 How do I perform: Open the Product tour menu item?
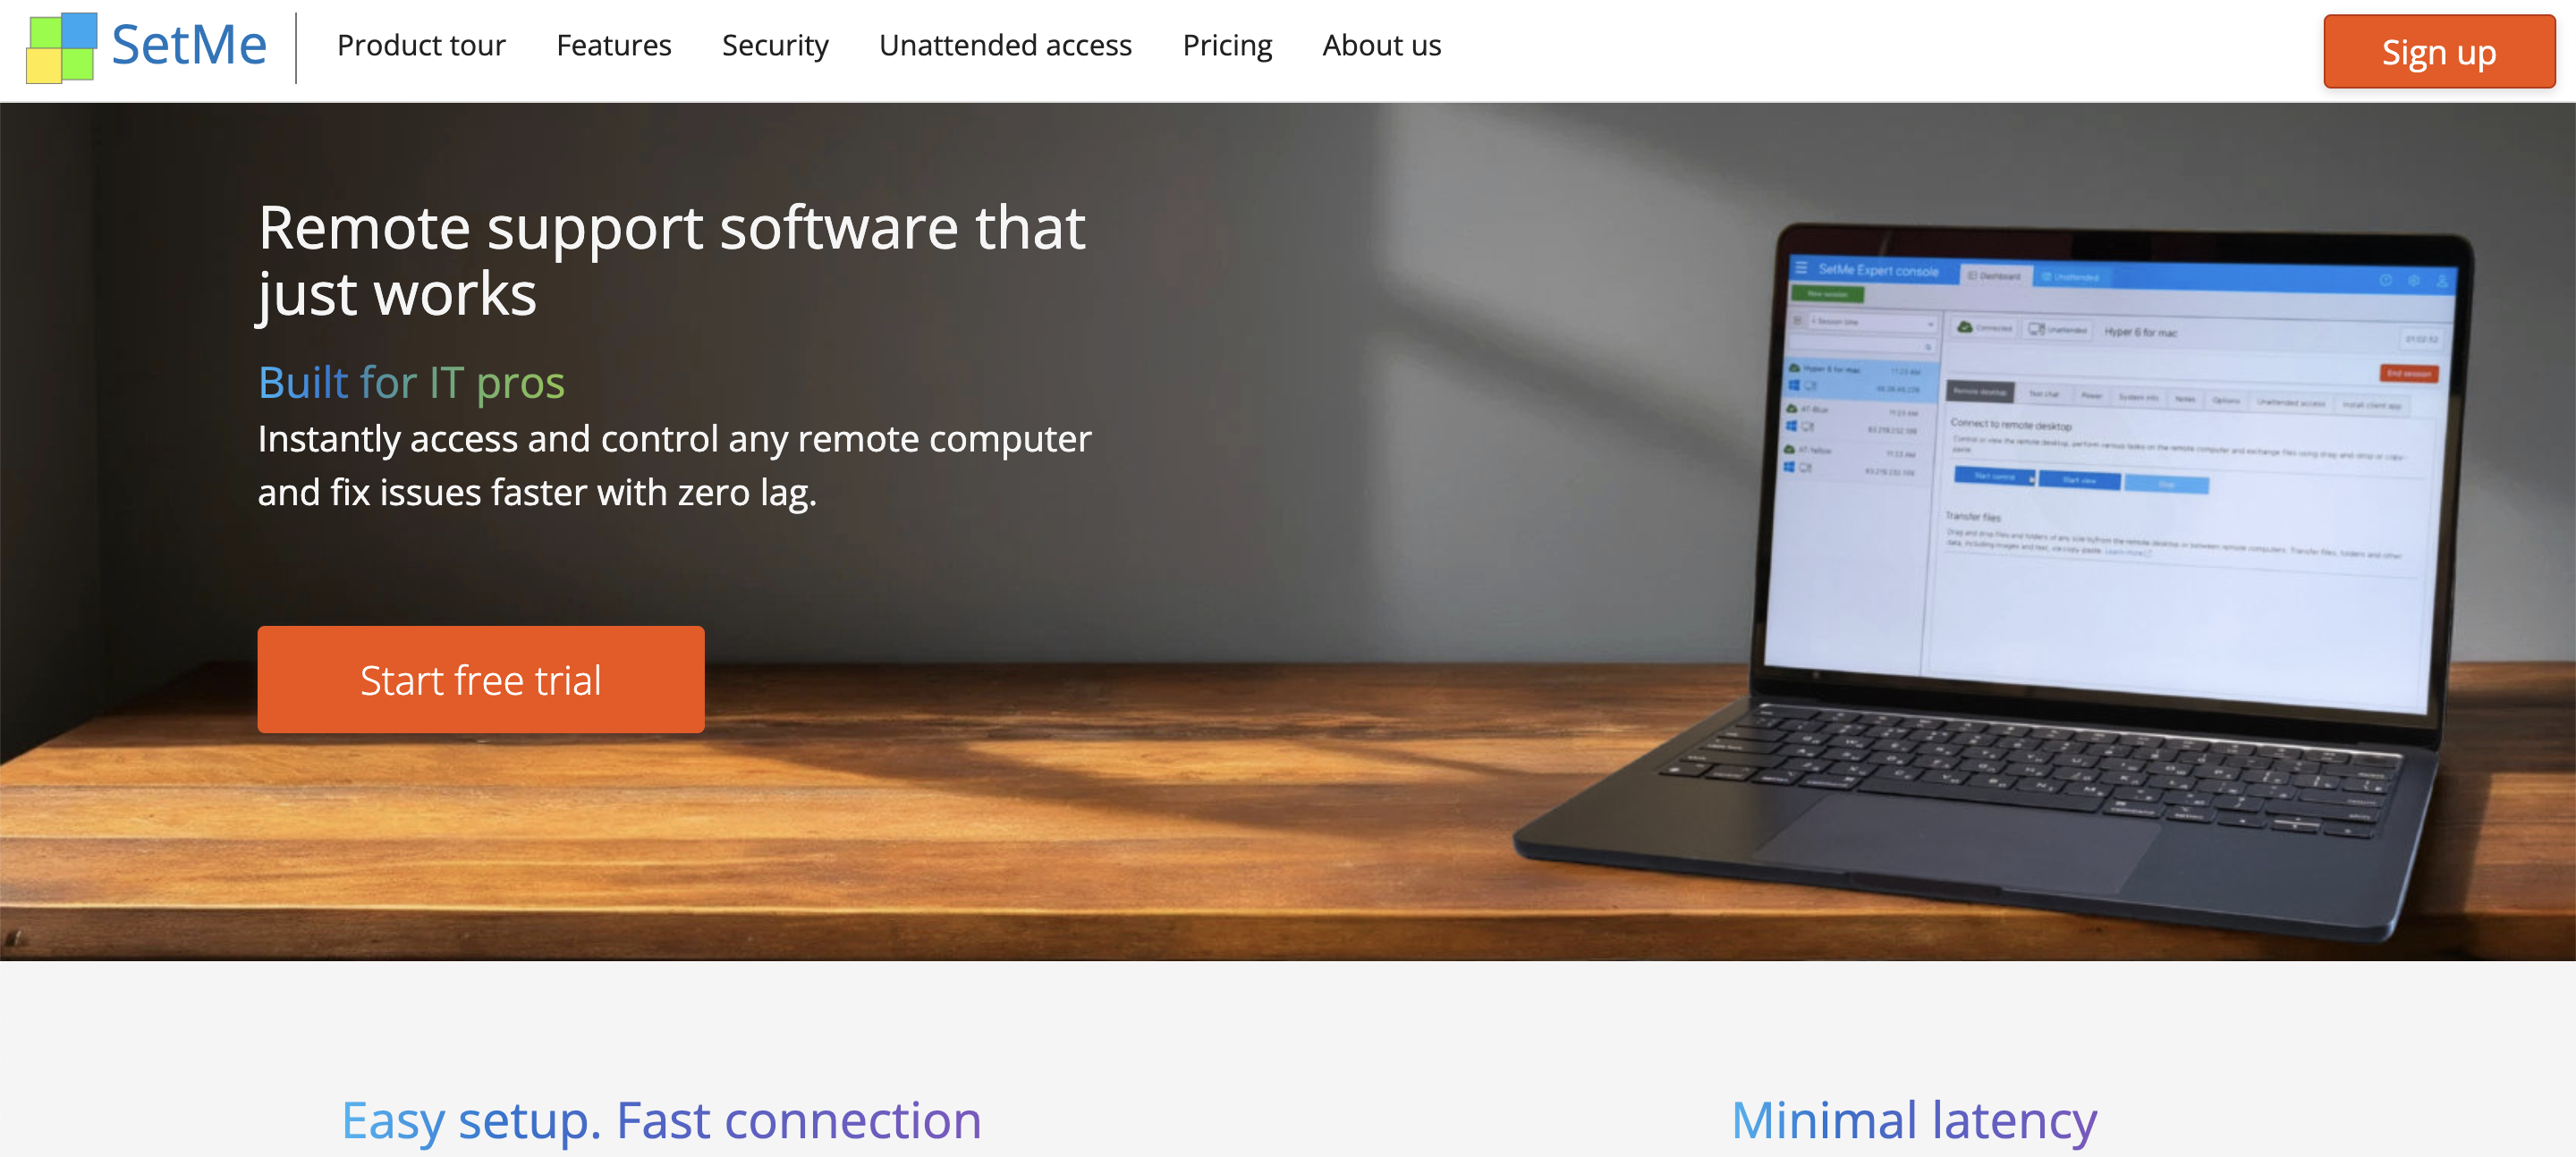pos(421,45)
